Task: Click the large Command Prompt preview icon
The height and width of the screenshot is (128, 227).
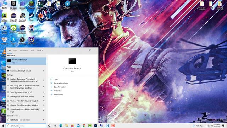Action: pyautogui.click(x=72, y=61)
